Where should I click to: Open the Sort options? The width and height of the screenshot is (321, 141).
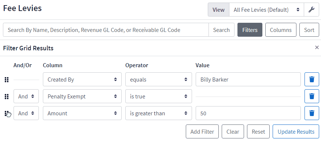[x=309, y=30]
